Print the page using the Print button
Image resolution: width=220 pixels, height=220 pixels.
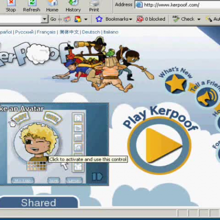[94, 6]
